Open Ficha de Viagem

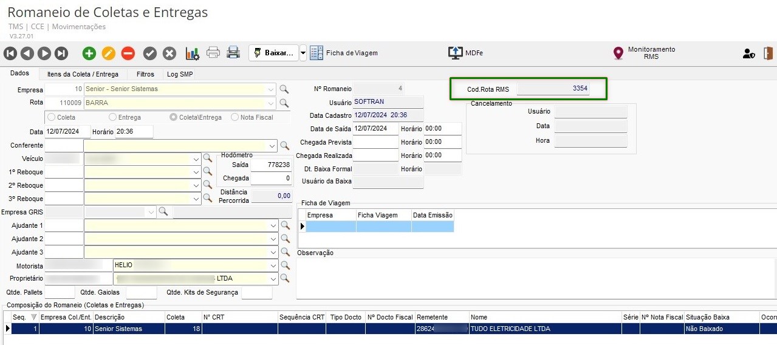pyautogui.click(x=344, y=53)
